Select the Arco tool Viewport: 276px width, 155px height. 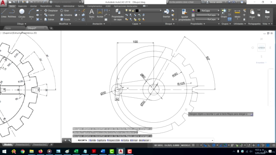coord(31,13)
